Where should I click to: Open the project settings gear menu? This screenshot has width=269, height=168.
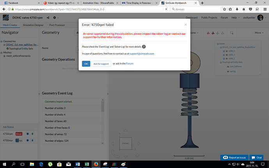tap(56, 18)
